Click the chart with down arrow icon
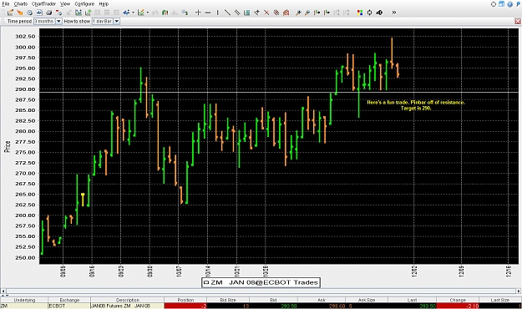Image resolution: width=522 pixels, height=309 pixels. pos(79,13)
